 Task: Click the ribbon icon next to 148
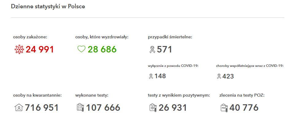pos(151,76)
